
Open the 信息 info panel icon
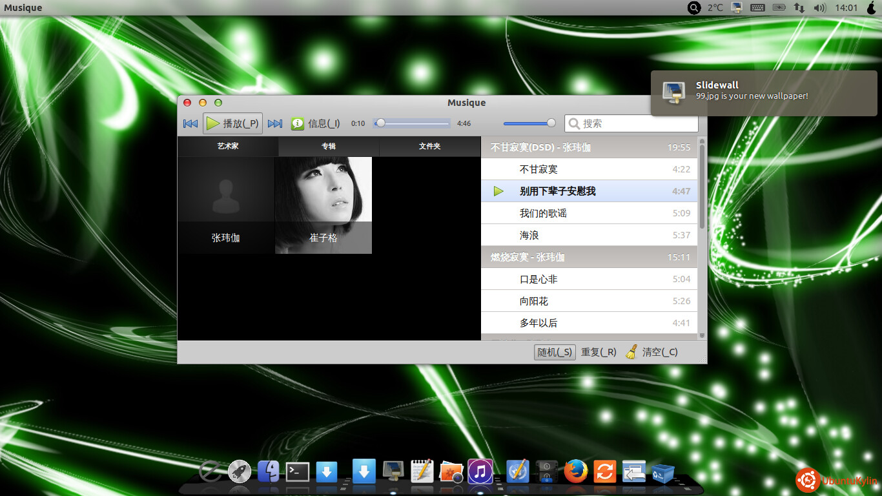298,123
